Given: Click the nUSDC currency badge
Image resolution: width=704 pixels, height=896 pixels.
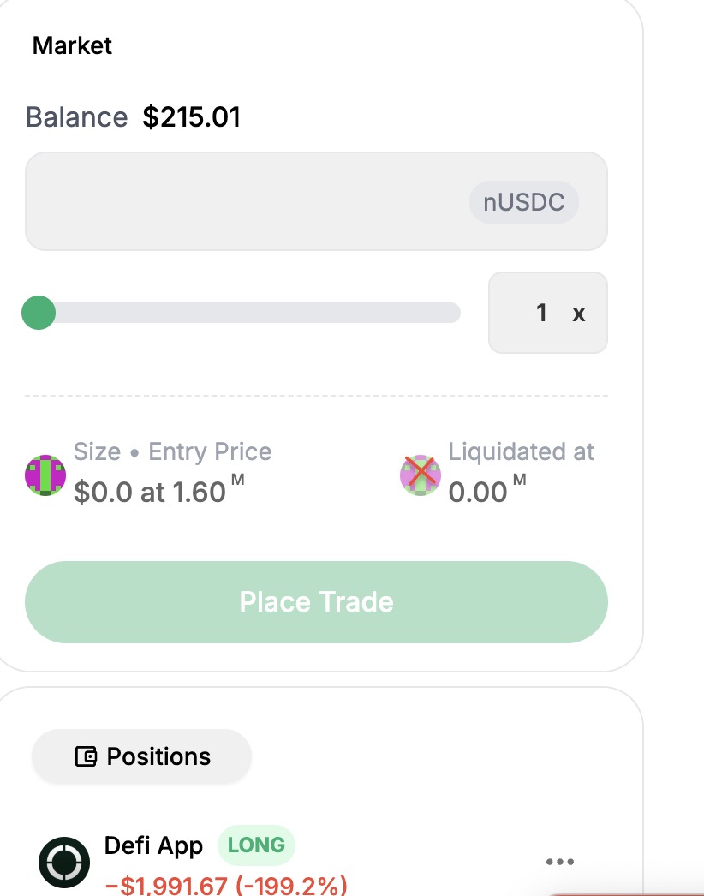Looking at the screenshot, I should tap(523, 202).
